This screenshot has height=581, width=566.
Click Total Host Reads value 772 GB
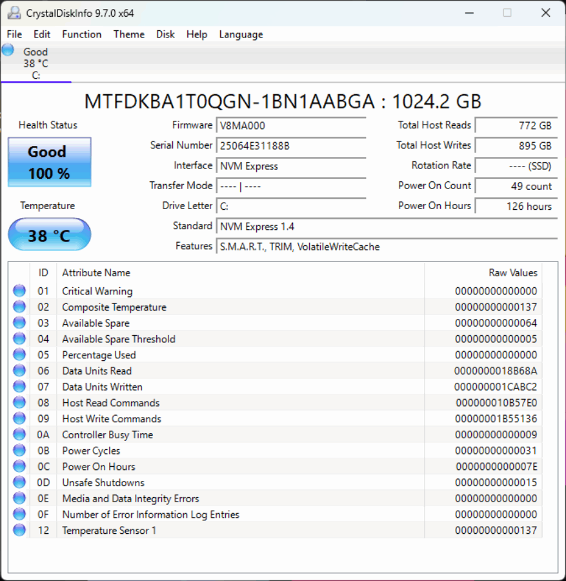click(x=516, y=126)
